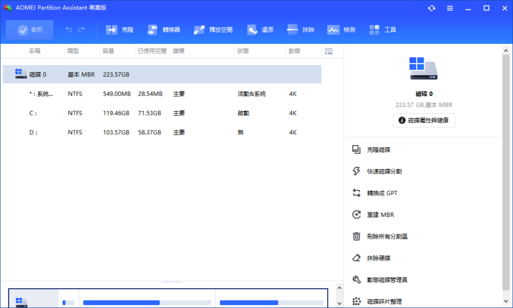Click 58.37GB used space of D:

[150, 132]
